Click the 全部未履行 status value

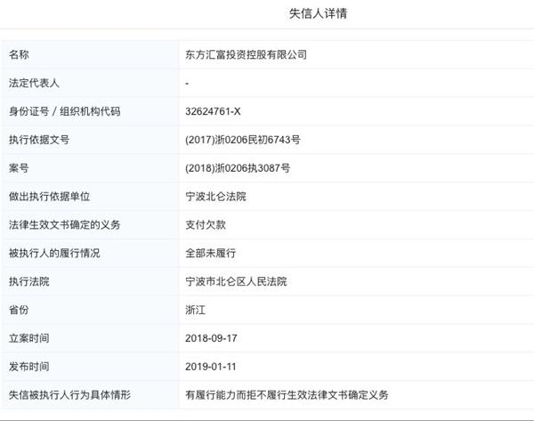(210, 253)
